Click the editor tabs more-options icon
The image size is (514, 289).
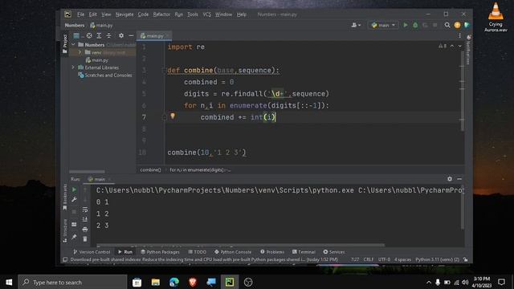459,35
